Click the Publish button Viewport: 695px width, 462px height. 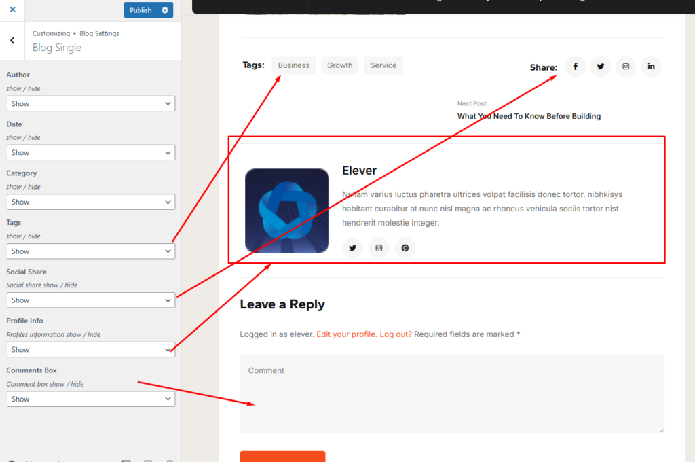(x=140, y=10)
